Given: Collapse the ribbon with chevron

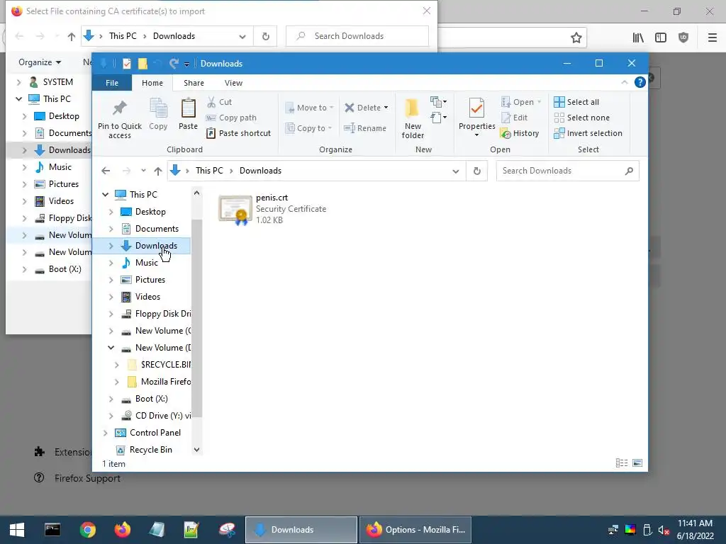Looking at the screenshot, I should tap(624, 82).
